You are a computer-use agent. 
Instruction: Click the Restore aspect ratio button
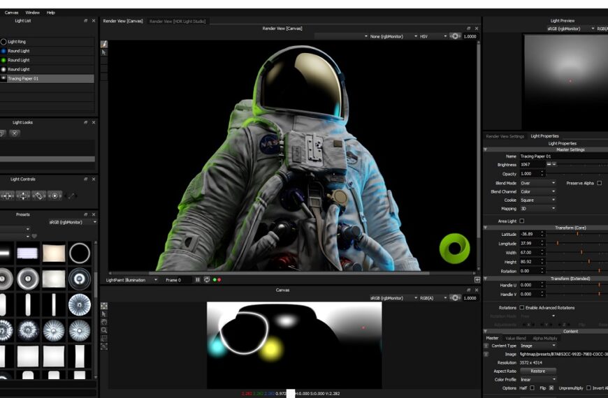538,371
